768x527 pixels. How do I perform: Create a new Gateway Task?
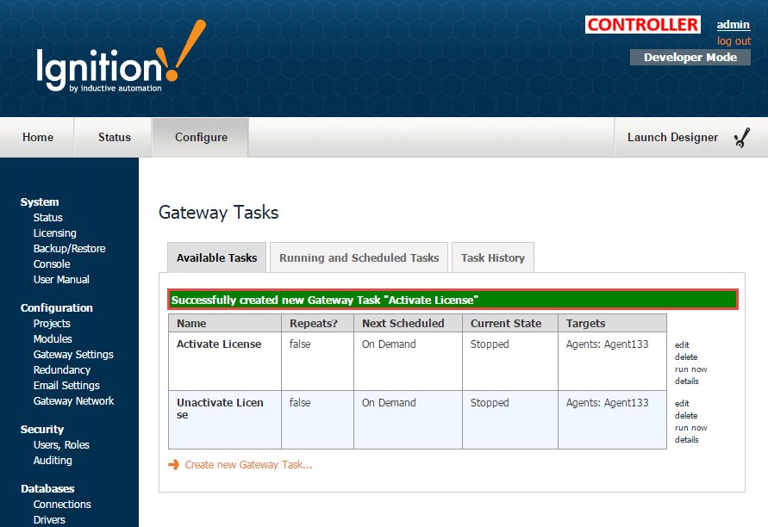(x=248, y=464)
